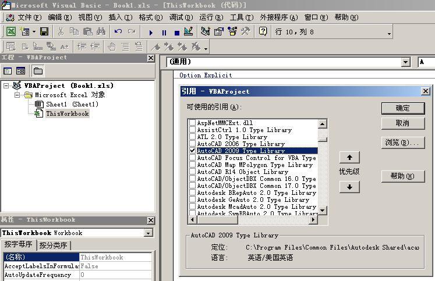Screen dimensions: 435x281
Task: Open Project Explorer toolbar icon
Action: [206, 31]
